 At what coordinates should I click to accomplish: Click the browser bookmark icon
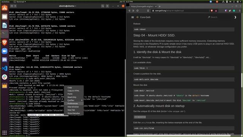click(x=148, y=11)
